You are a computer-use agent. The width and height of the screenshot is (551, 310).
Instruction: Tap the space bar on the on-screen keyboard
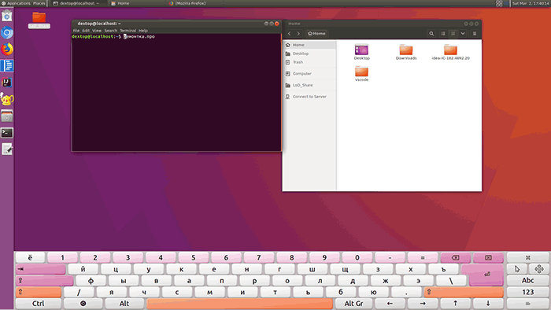click(x=239, y=304)
